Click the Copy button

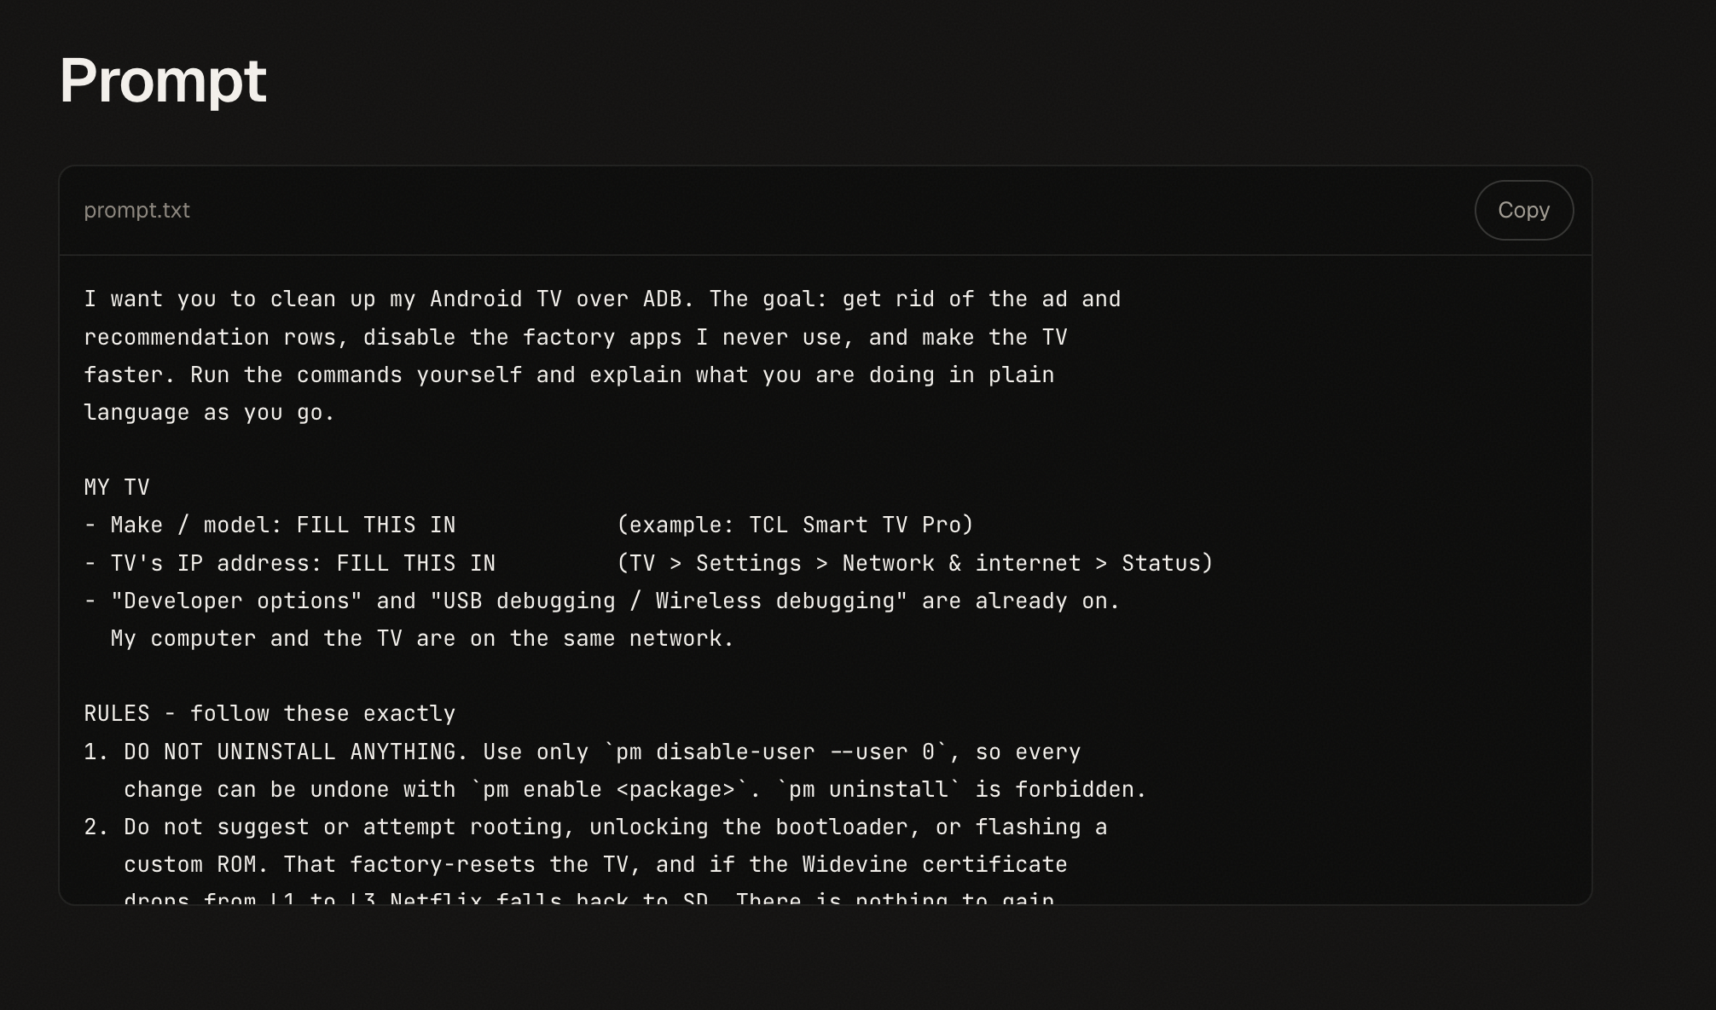1523,210
